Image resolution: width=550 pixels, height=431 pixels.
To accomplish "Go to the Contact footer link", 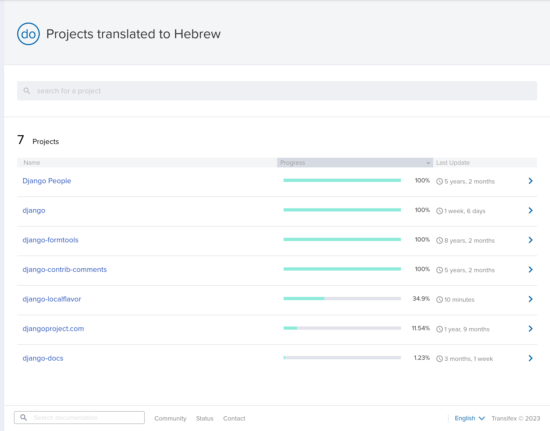I will tap(234, 418).
